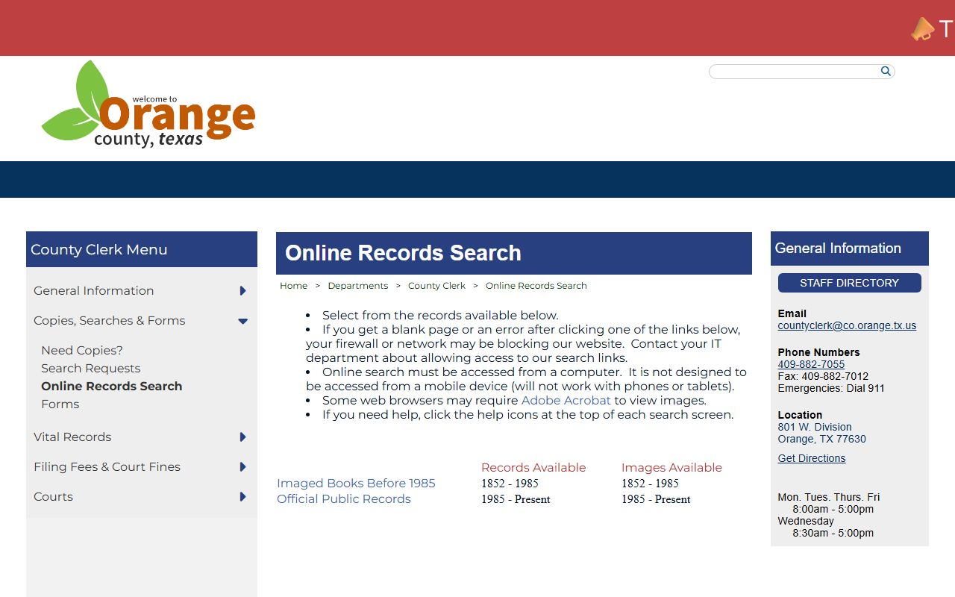Go to County Clerk breadcrumb
Screen dimensions: 955x597
pyautogui.click(x=436, y=286)
